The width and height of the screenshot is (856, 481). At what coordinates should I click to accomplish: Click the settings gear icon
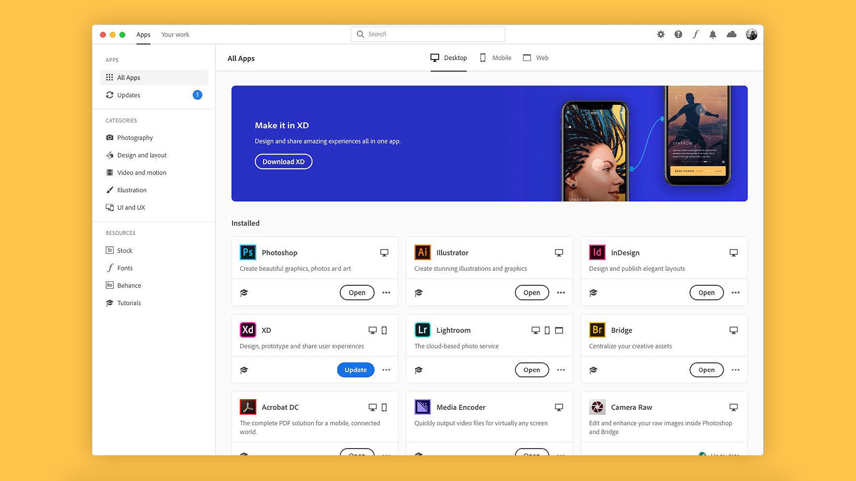tap(662, 34)
